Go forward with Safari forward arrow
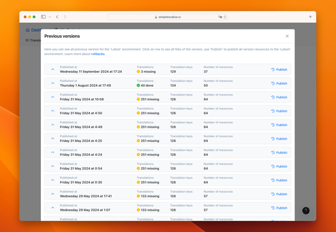The width and height of the screenshot is (336, 232). pos(65,17)
